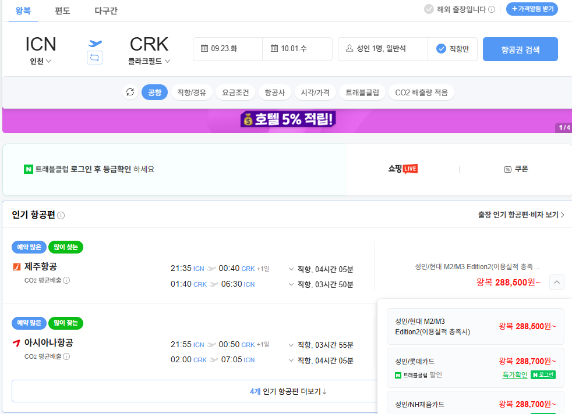Click CO2 평균배출 info icon for 제주항공
The width and height of the screenshot is (572, 414).
[x=66, y=280]
